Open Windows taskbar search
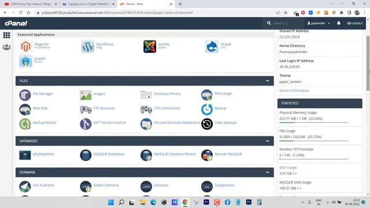This screenshot has height=208, width=370. [121, 202]
